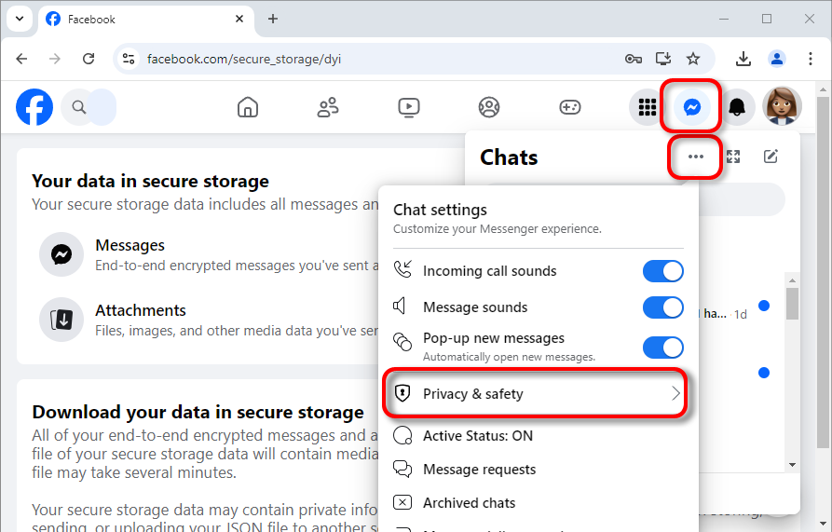Open Archived chats from menu
The image size is (832, 532).
pos(469,503)
